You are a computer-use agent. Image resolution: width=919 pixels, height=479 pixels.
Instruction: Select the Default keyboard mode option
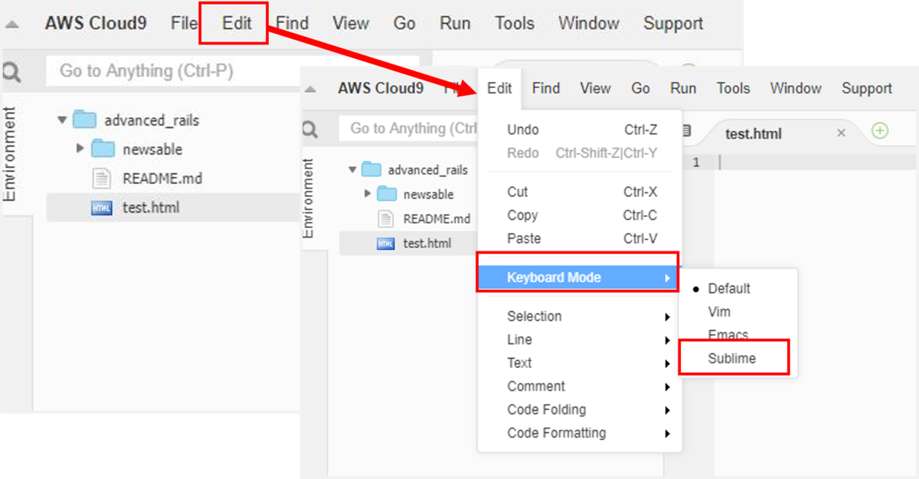(x=728, y=289)
